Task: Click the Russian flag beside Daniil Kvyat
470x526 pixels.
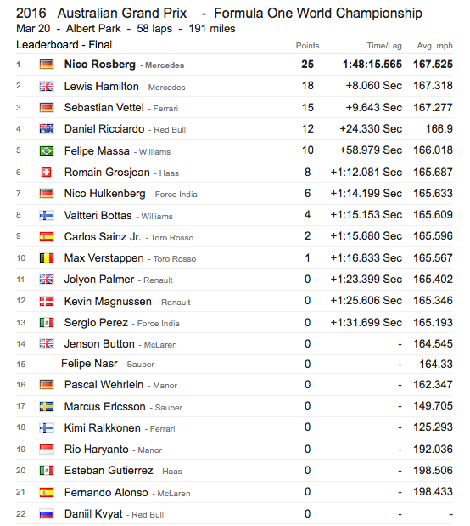Action: click(x=47, y=513)
